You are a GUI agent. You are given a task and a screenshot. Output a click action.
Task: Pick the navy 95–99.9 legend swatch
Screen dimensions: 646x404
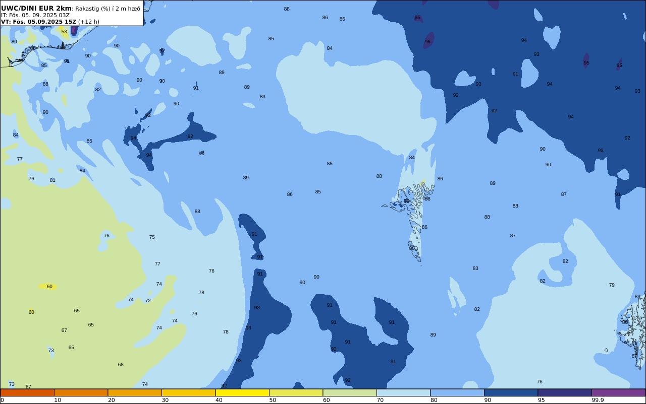[565, 392]
